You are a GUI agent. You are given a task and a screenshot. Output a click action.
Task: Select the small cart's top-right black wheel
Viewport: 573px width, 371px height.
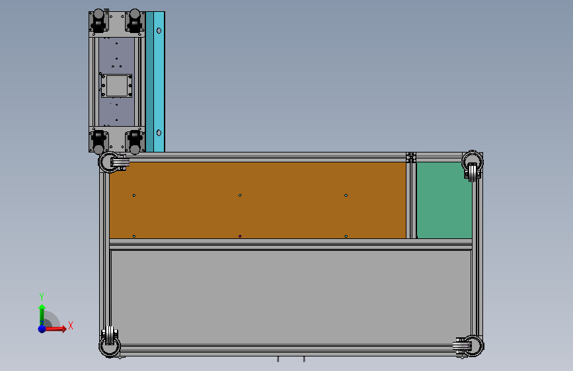(x=134, y=22)
